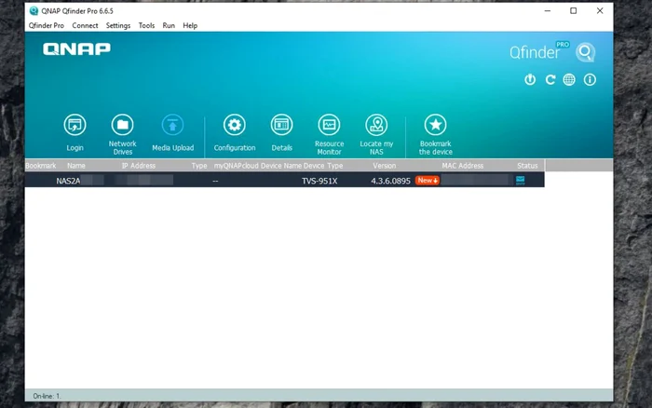Click On-line: 1 status bar text

47,396
